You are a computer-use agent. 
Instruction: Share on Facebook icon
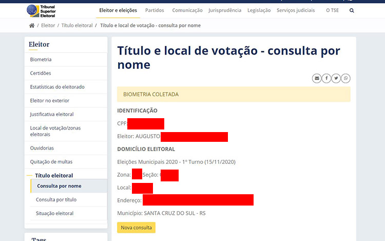pyautogui.click(x=326, y=79)
